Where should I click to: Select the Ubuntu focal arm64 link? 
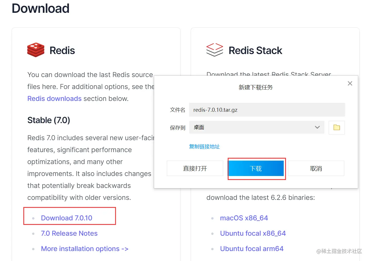pos(252,249)
